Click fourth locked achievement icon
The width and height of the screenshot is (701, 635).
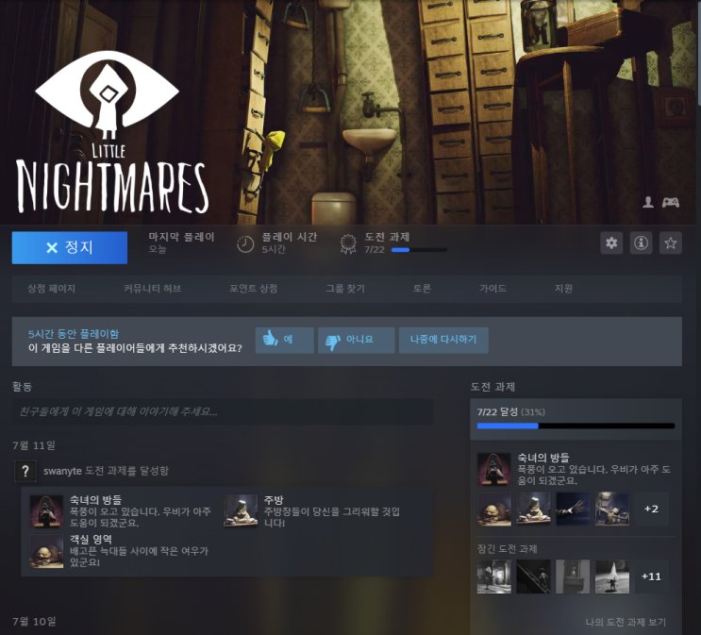pyautogui.click(x=612, y=577)
